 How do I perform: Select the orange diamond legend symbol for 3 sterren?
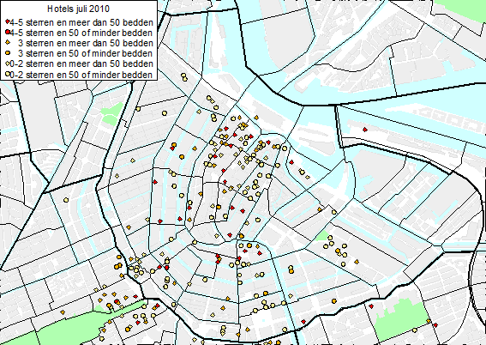point(8,43)
